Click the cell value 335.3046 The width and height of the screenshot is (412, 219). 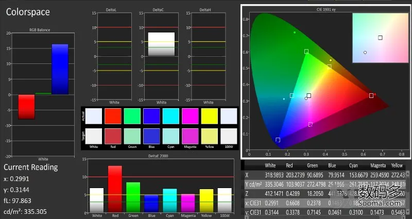(x=274, y=184)
